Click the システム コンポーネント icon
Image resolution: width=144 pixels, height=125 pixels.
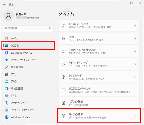pos(63,90)
